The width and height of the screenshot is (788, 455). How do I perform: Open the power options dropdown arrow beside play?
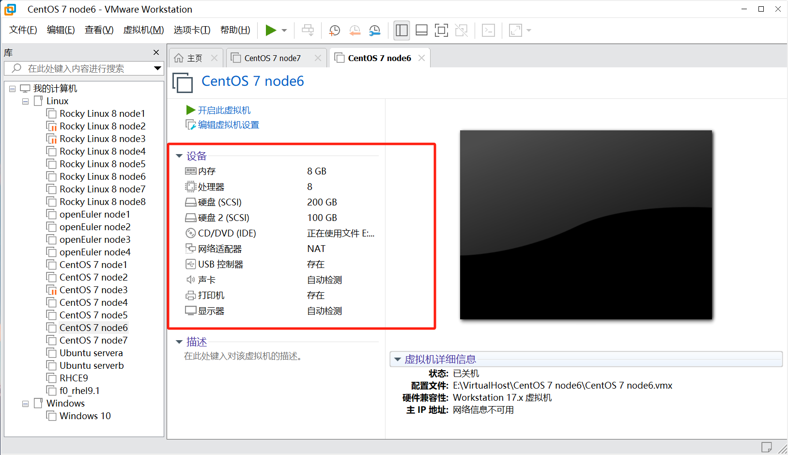tap(284, 31)
